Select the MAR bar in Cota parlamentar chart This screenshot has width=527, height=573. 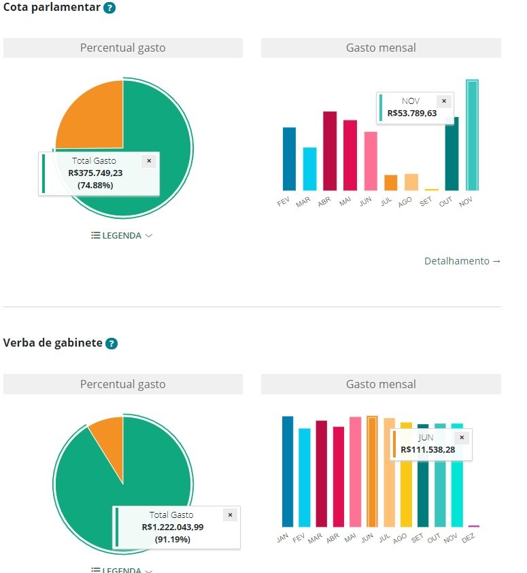(309, 169)
